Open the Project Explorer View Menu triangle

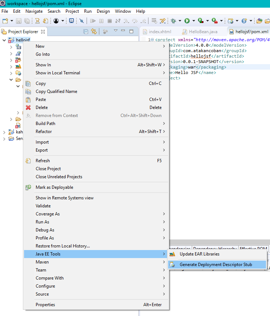[x=116, y=31]
